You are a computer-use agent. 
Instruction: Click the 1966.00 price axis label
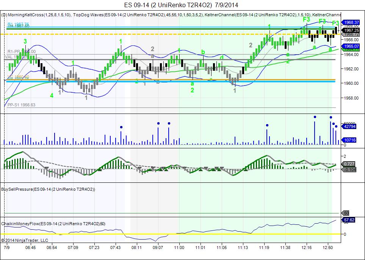click(x=351, y=40)
